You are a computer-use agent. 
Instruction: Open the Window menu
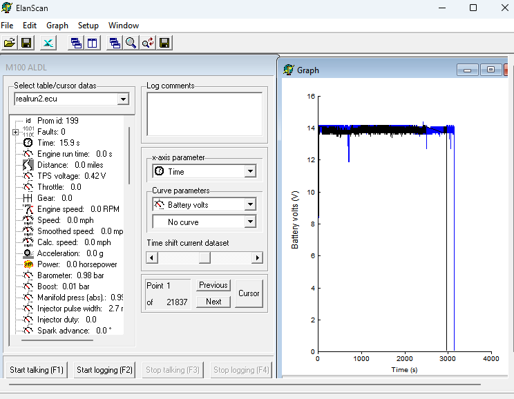124,26
